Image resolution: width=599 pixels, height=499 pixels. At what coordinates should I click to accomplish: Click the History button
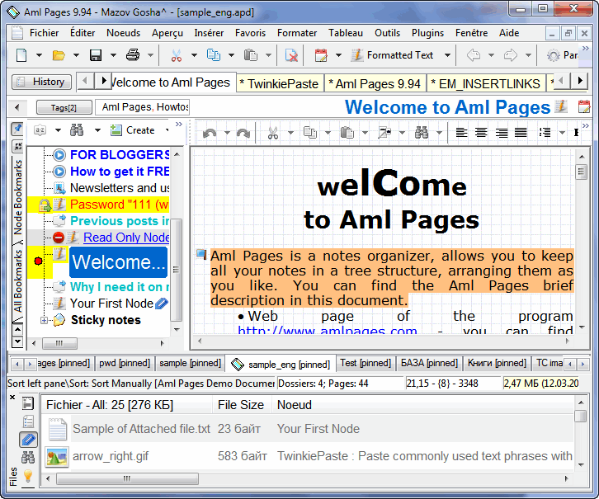41,82
